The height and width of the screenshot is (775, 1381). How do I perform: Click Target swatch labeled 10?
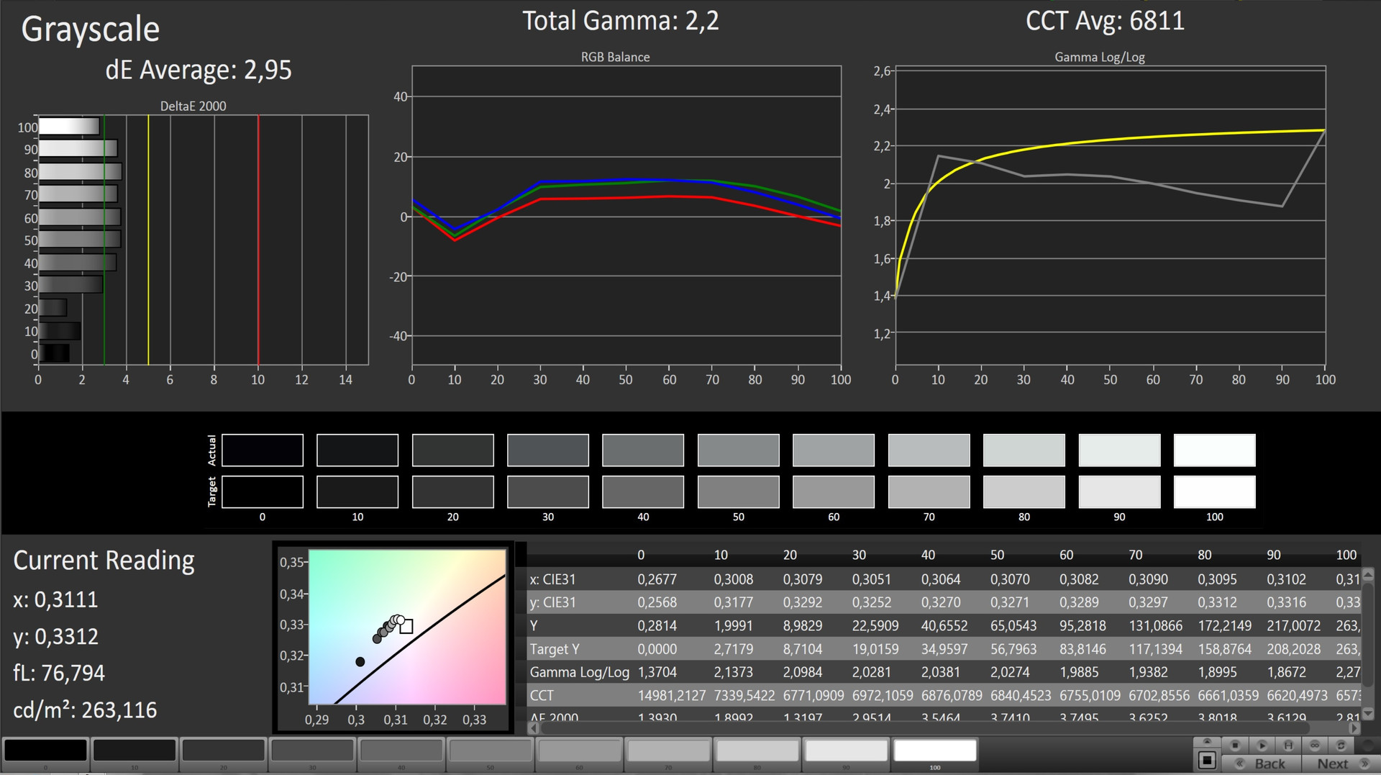[x=357, y=491]
